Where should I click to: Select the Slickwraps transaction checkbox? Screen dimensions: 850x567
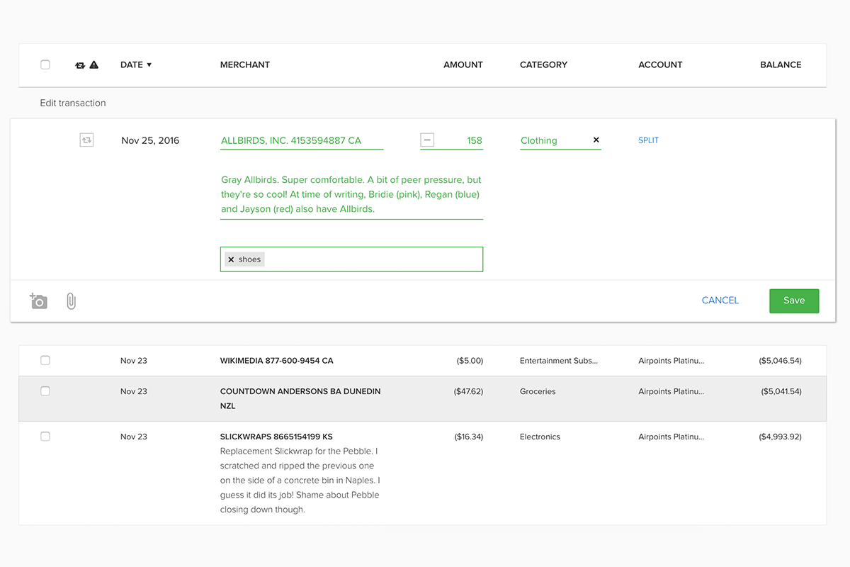click(x=45, y=437)
